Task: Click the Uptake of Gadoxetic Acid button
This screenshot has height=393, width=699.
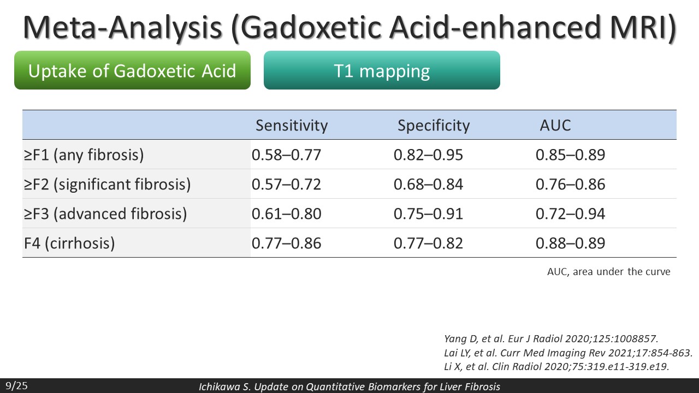Action: click(x=132, y=70)
